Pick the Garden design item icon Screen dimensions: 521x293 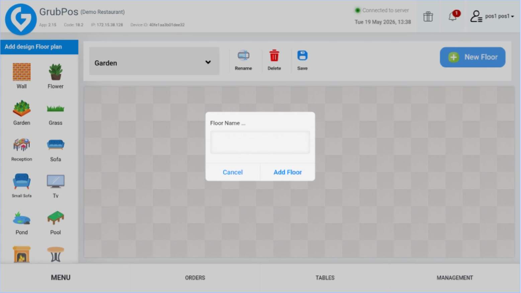[22, 108]
